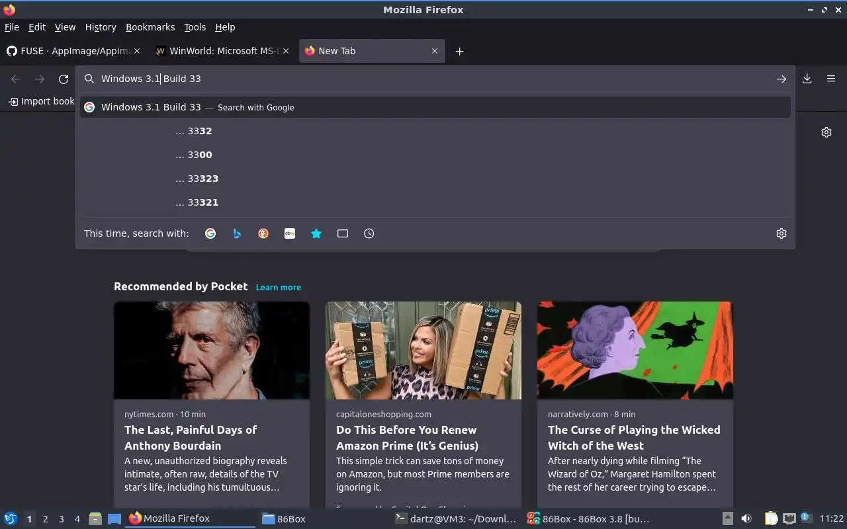Open 'The Curse of Playing the Wicked Witch' headline

tap(634, 438)
